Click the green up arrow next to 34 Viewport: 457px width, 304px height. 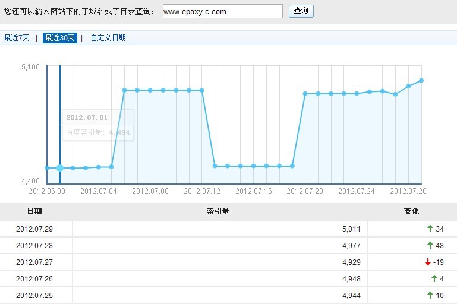pyautogui.click(x=430, y=229)
